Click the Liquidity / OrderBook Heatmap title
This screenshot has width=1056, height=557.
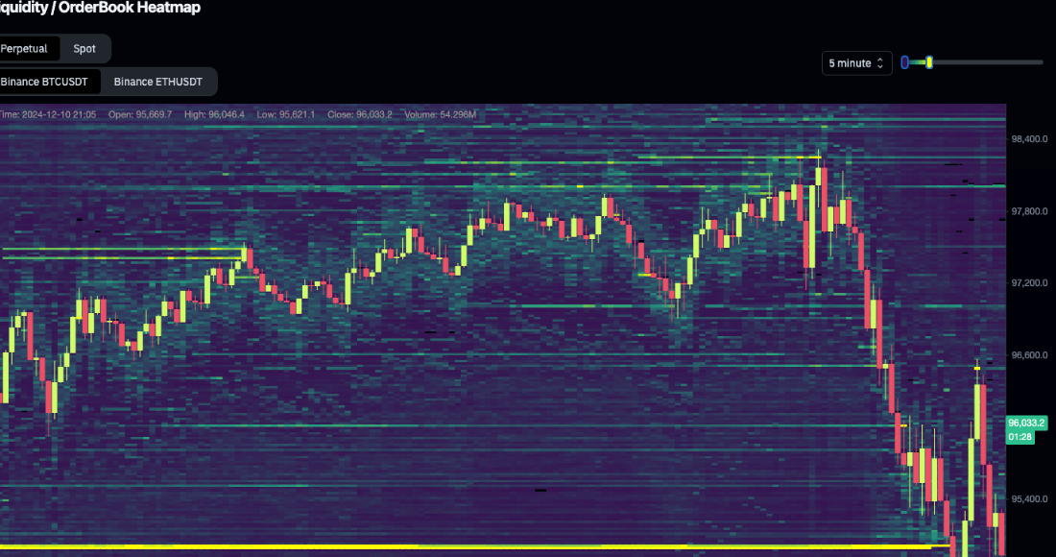pos(101,8)
